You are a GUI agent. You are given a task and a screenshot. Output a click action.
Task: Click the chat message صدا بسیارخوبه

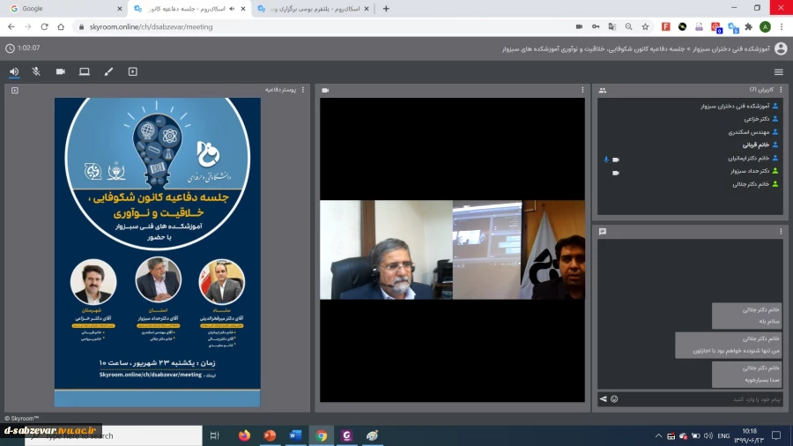click(x=746, y=374)
